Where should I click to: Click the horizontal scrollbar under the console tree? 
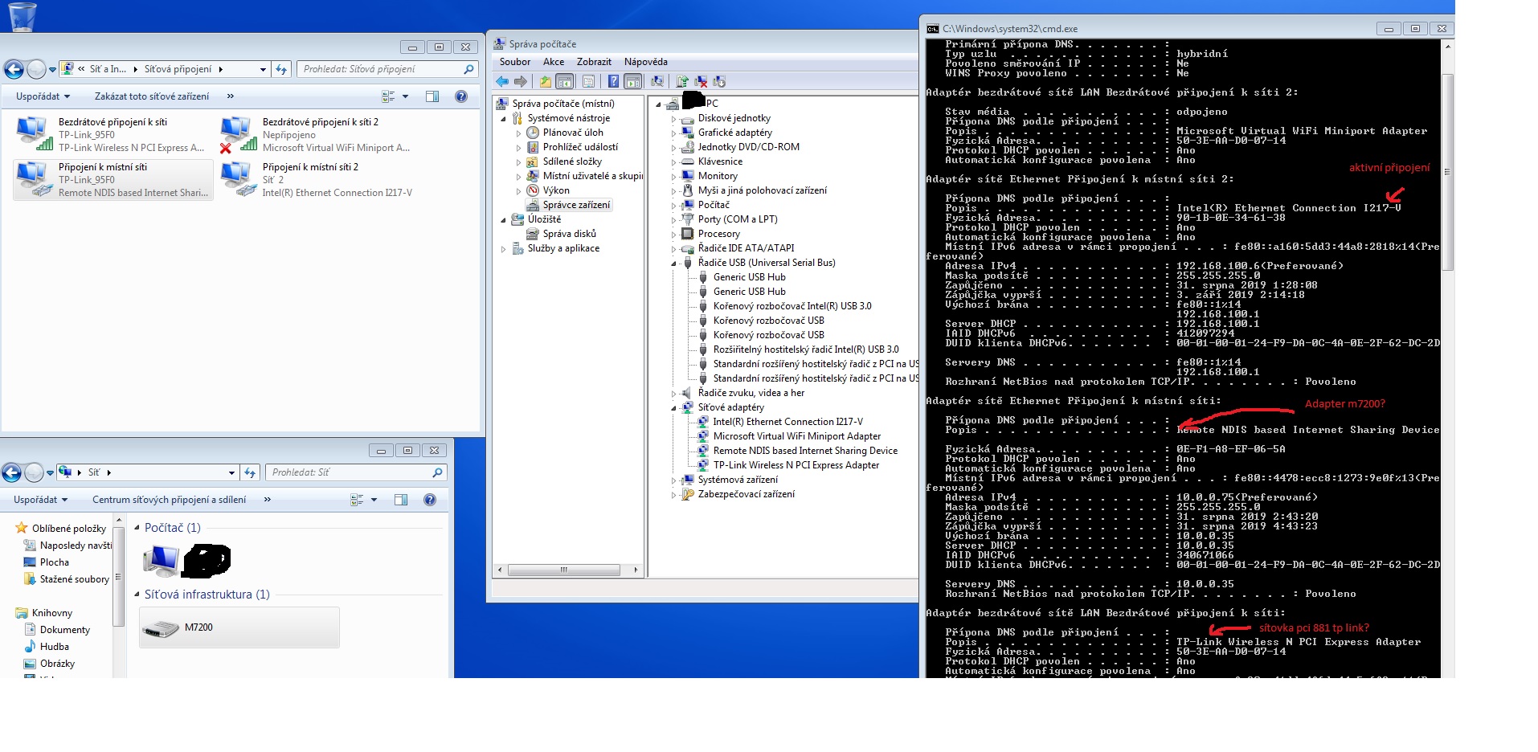pyautogui.click(x=564, y=570)
